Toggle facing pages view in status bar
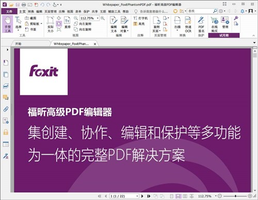The image size is (258, 200). tap(185, 196)
